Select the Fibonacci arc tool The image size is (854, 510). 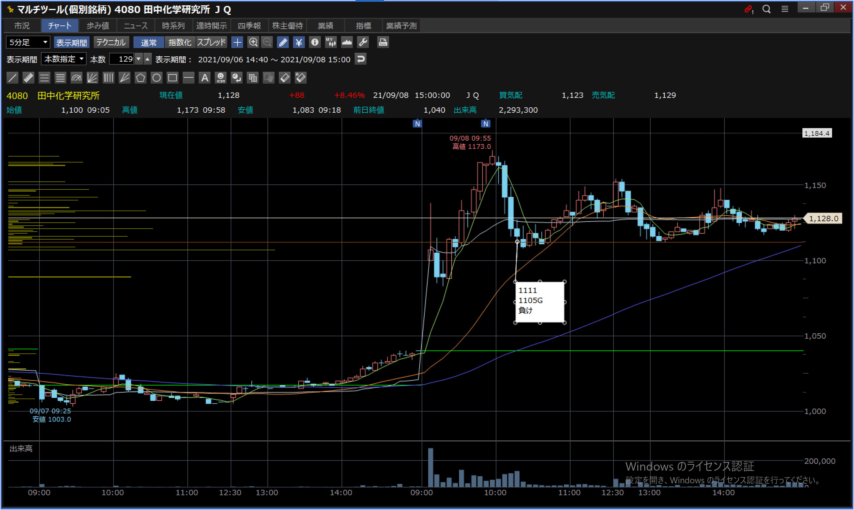(76, 78)
